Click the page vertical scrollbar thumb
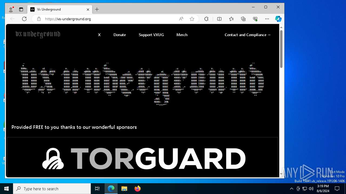346x194 pixels. pos(281,48)
